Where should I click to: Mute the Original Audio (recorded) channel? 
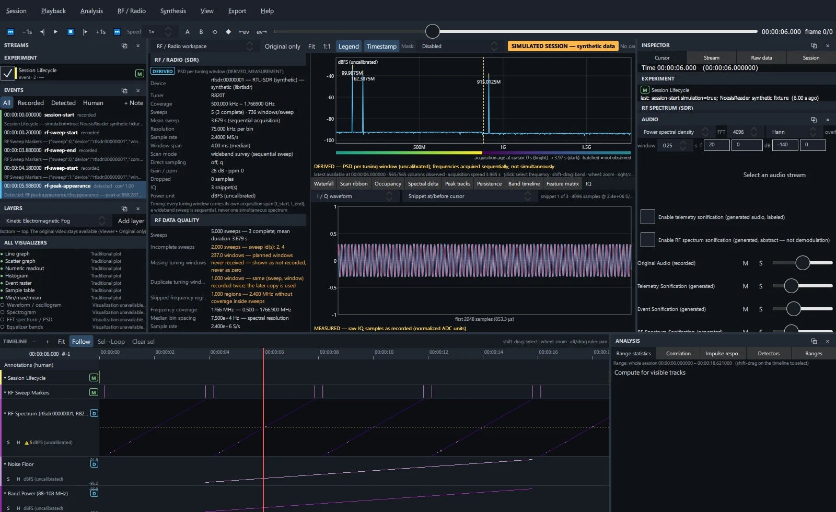coord(746,263)
